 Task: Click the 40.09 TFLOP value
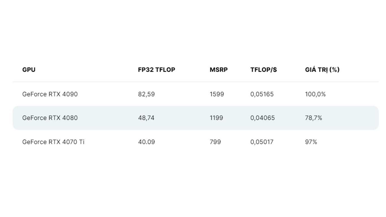coord(146,142)
